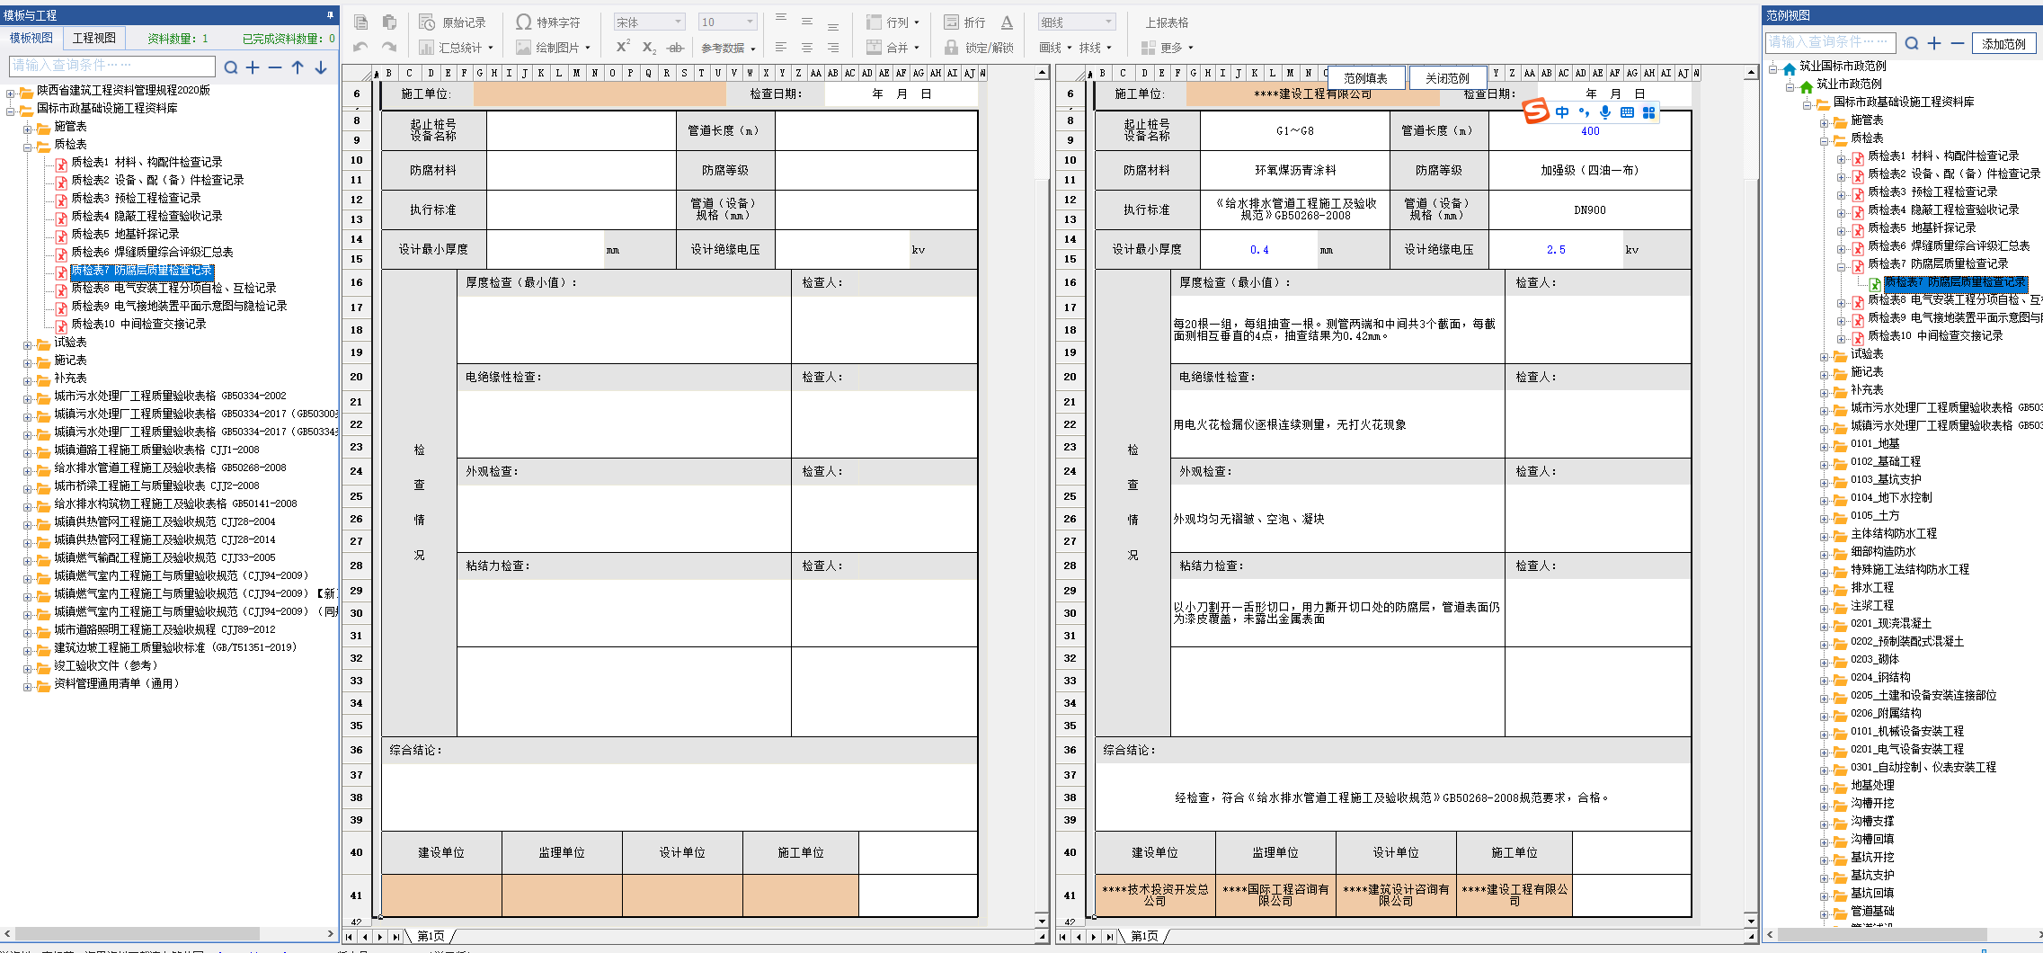Viewport: 2043px width, 953px height.
Task: Click Sogou voice input microphone
Action: click(x=1605, y=112)
